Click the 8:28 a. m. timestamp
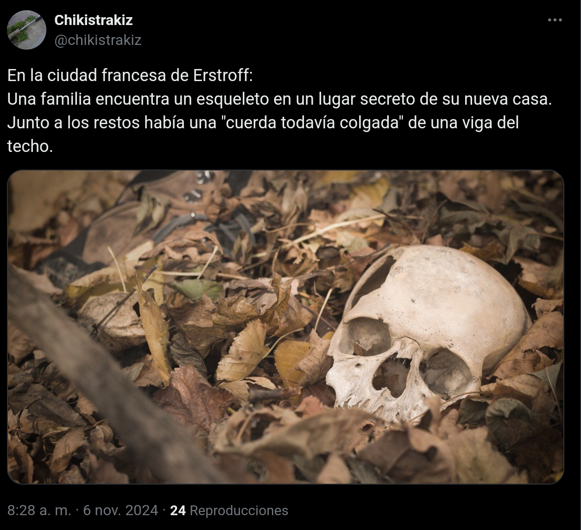Screen dimensions: 581x530 39,510
